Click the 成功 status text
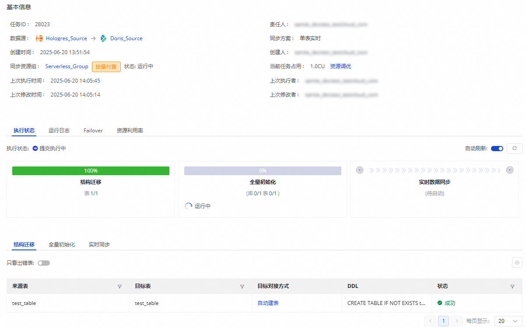The width and height of the screenshot is (526, 329). (x=450, y=303)
